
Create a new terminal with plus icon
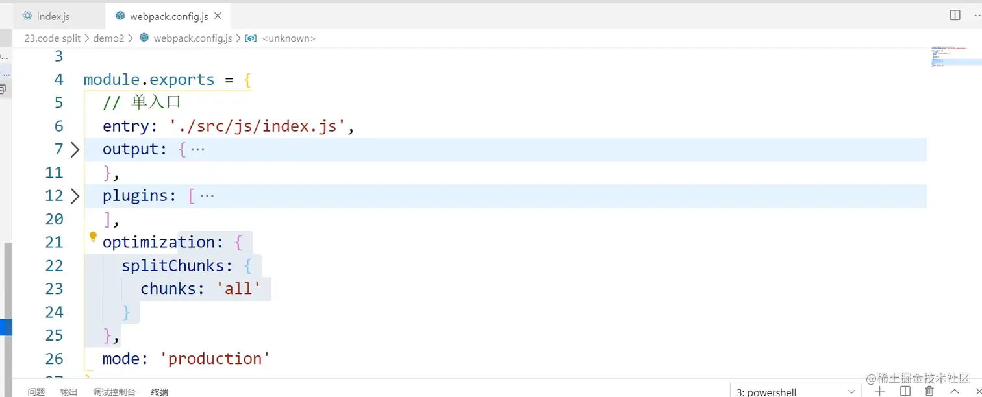[x=880, y=391]
